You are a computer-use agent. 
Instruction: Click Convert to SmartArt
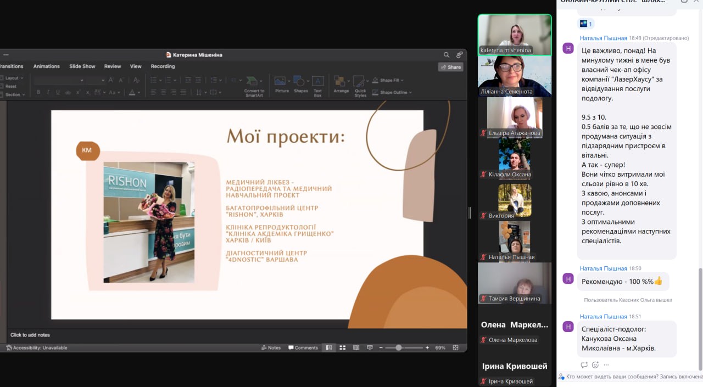tap(254, 86)
